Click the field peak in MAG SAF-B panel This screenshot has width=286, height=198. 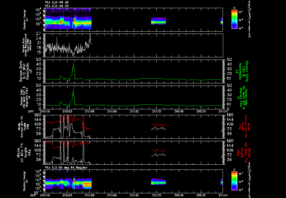pos(73,89)
